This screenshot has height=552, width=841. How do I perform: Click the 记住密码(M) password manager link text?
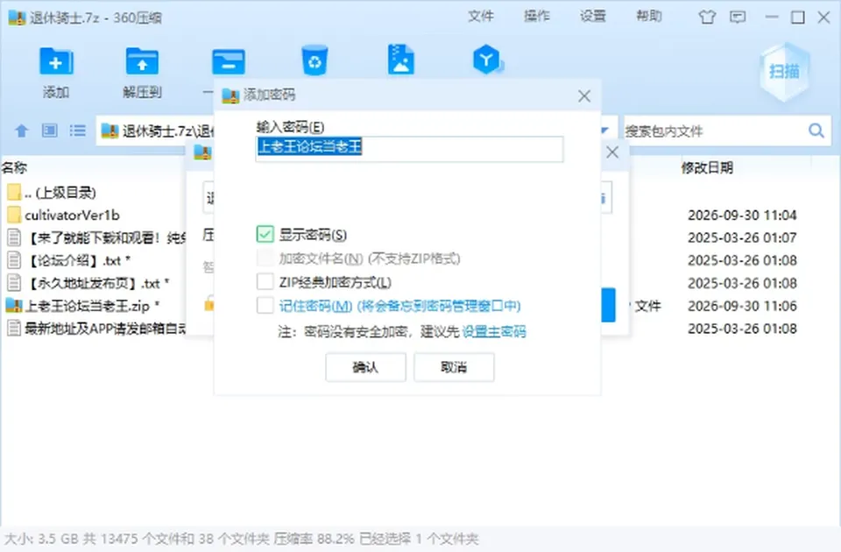(400, 306)
